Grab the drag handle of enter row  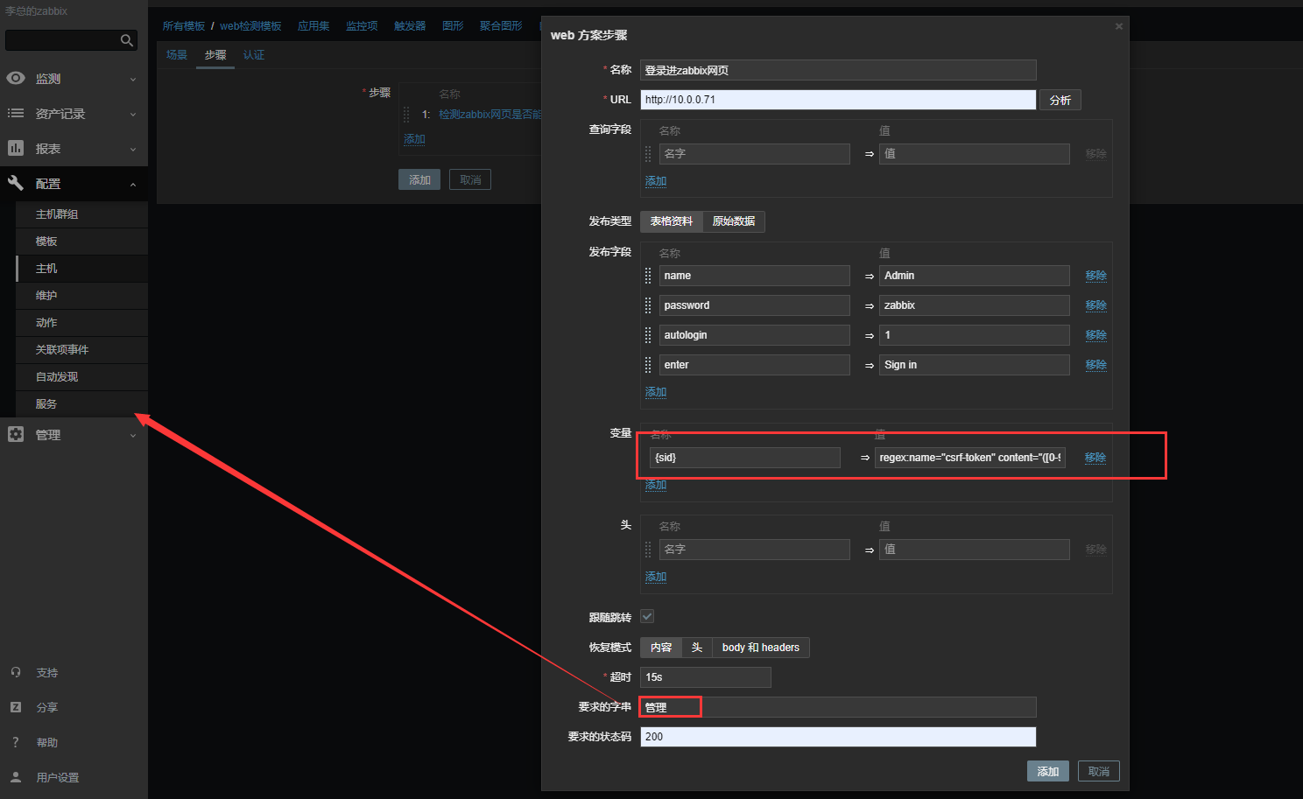tap(648, 365)
